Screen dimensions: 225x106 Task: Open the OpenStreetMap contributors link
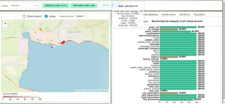tap(92, 91)
